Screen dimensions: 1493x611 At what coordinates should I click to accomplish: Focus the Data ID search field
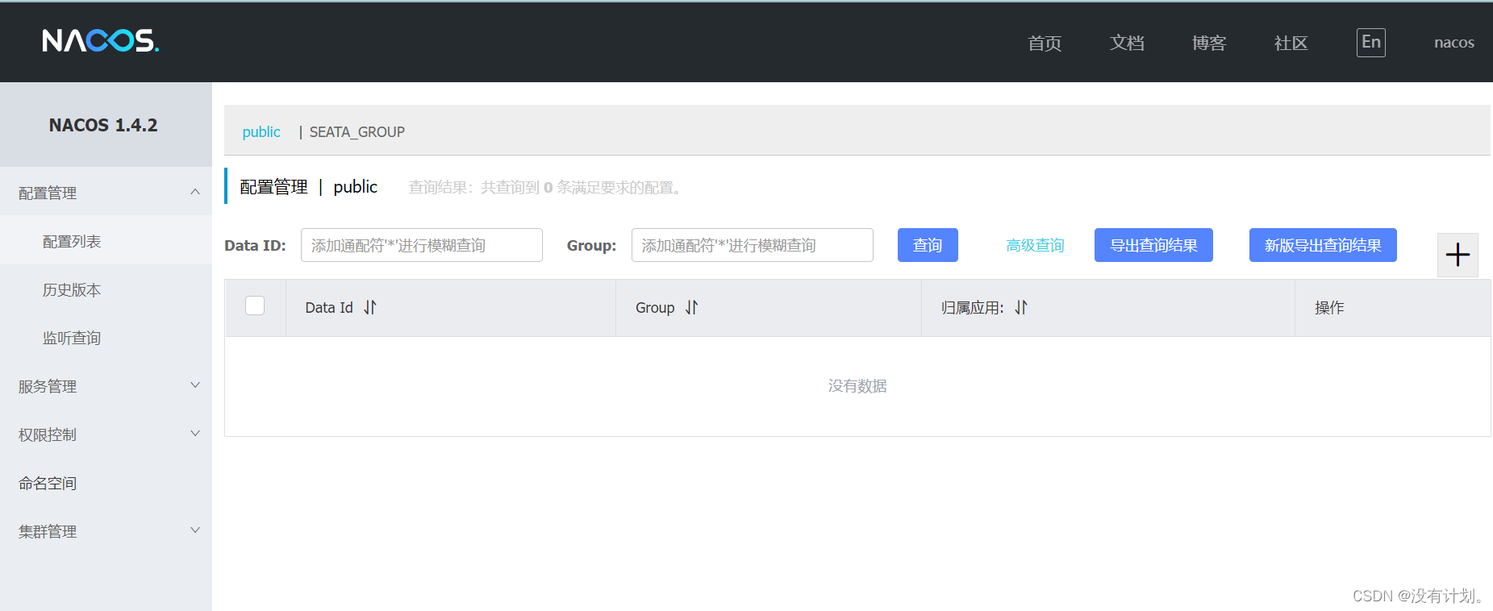point(422,245)
